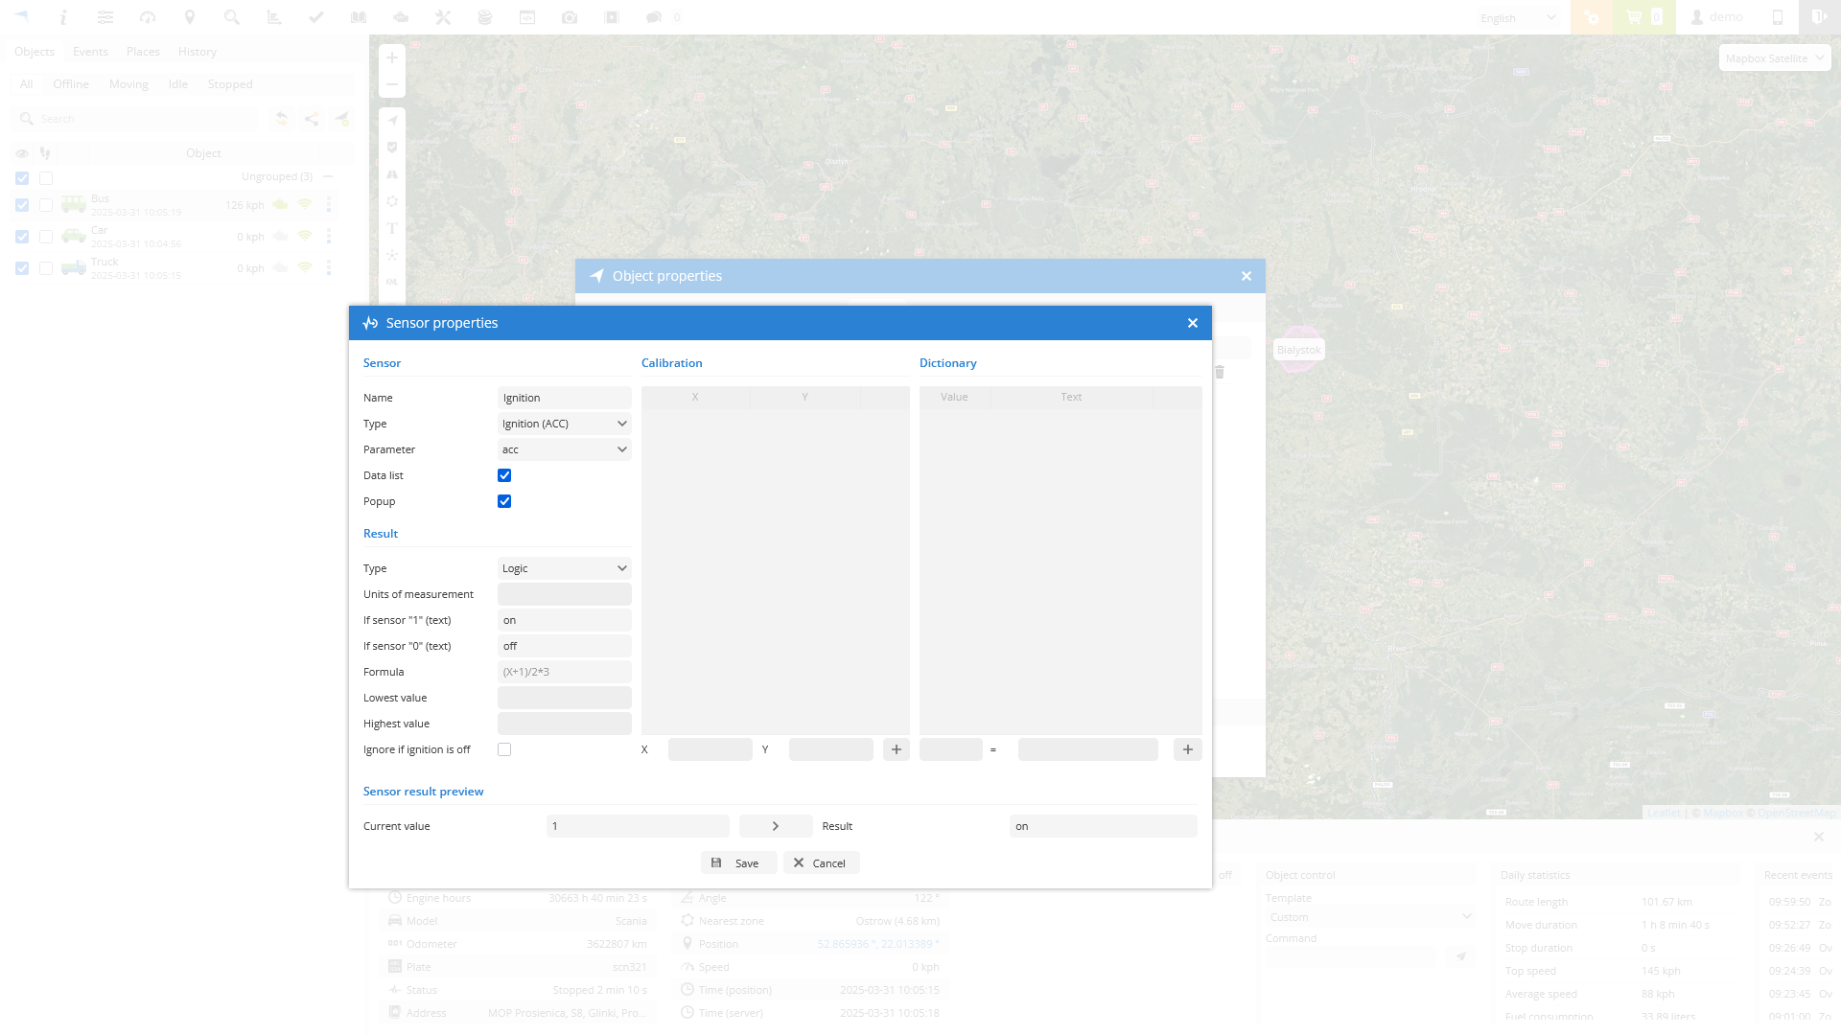Uncheck the Popup checkbox
The width and height of the screenshot is (1841, 1035).
coord(504,501)
